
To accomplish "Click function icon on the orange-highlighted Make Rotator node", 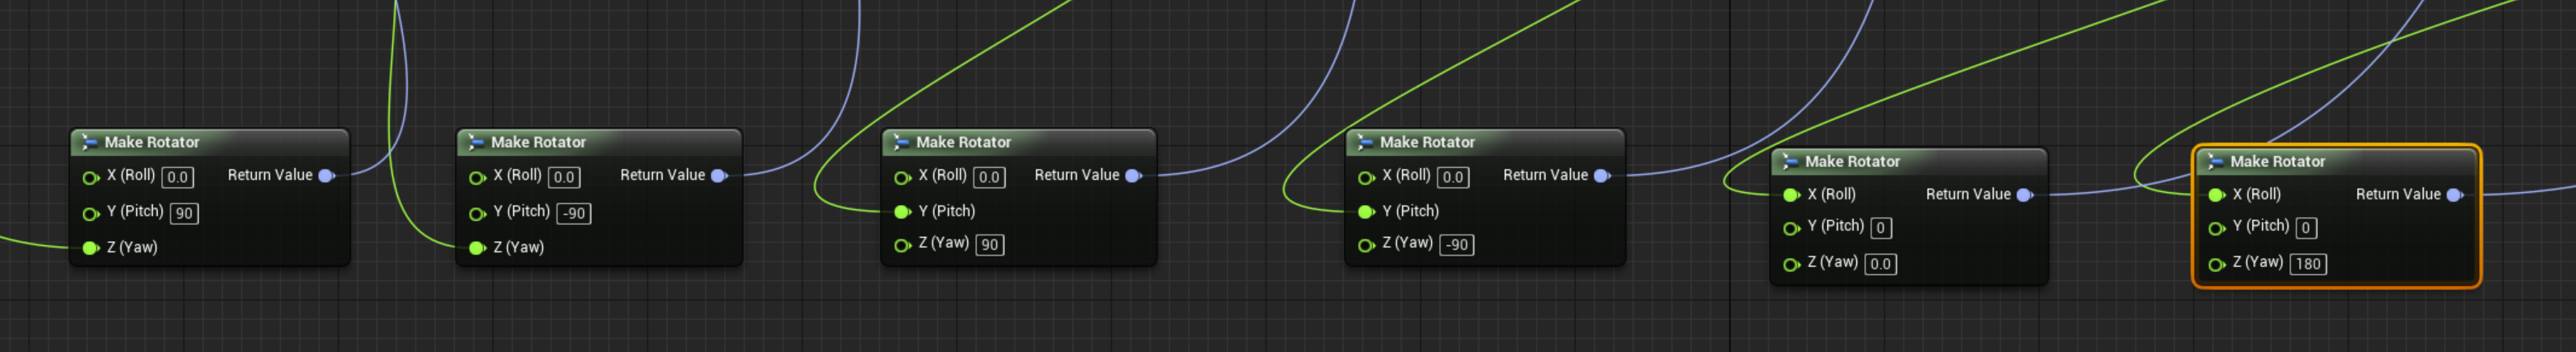I will pos(2215,162).
